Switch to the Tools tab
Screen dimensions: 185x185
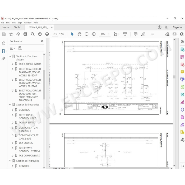(x=17, y=27)
